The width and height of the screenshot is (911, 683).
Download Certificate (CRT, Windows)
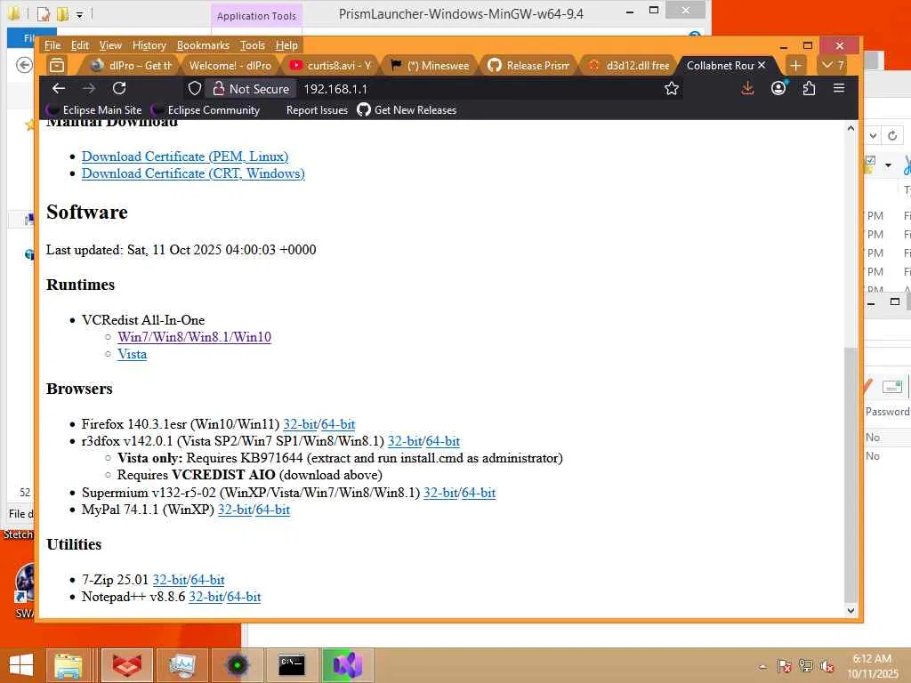[x=193, y=173]
